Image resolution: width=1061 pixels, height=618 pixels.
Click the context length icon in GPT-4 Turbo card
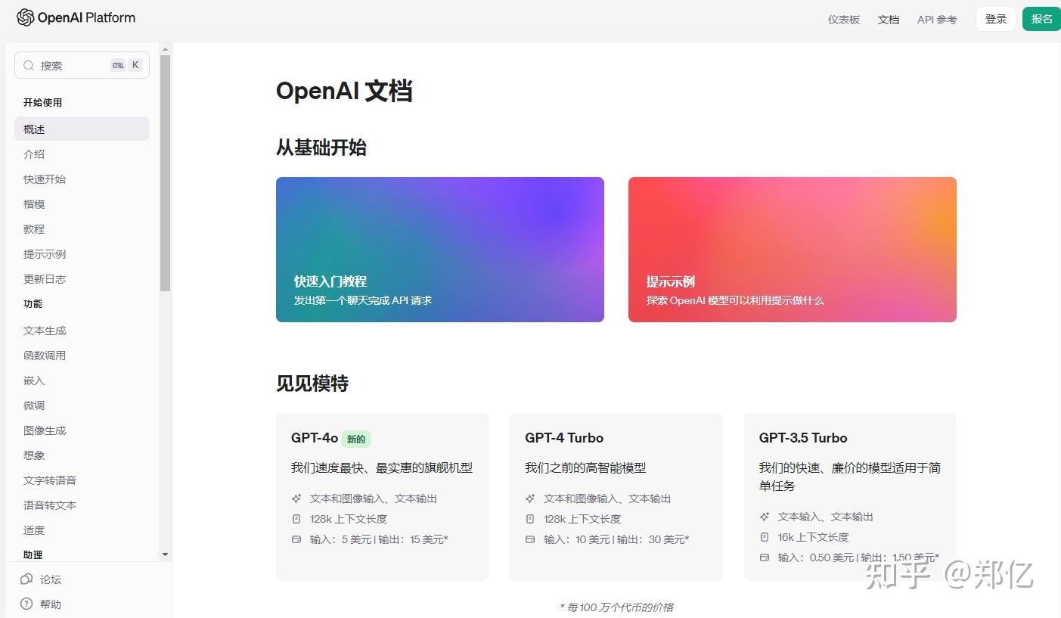[x=530, y=519]
